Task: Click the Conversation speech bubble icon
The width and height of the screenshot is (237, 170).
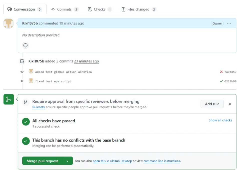Action: (x=9, y=9)
